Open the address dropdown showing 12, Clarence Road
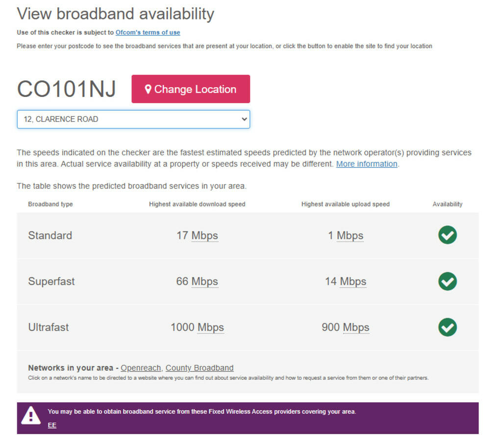The height and width of the screenshot is (442, 502). [133, 119]
